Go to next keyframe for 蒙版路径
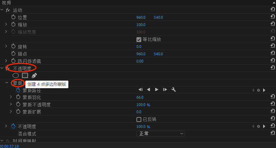The width and height of the screenshot is (276, 148). click(x=264, y=90)
